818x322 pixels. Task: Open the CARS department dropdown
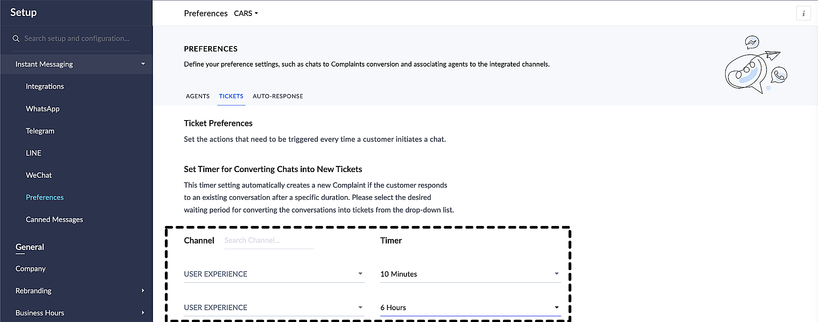tap(246, 13)
